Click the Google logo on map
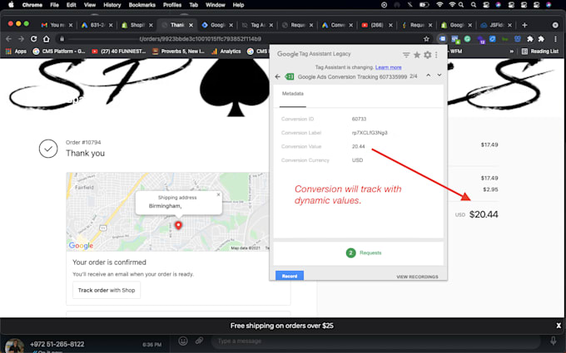The image size is (566, 353). click(x=81, y=245)
